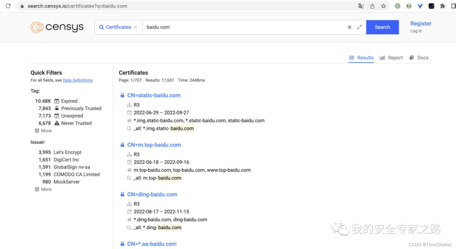The height and width of the screenshot is (249, 456).
Task: Filter by the Unexpired tag
Action: coord(72,116)
